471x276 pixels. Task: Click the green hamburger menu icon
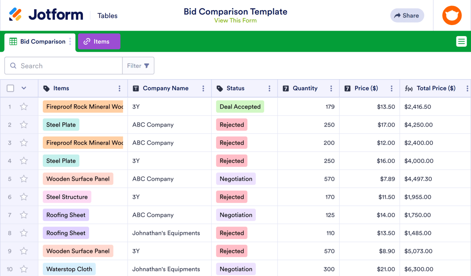(462, 41)
